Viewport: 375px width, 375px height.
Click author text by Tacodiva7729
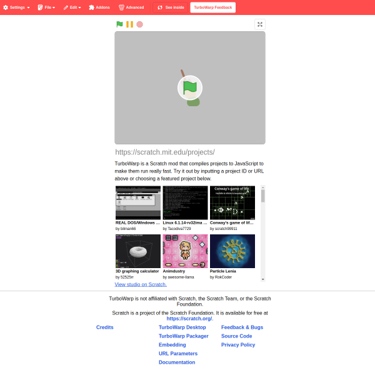point(177,229)
